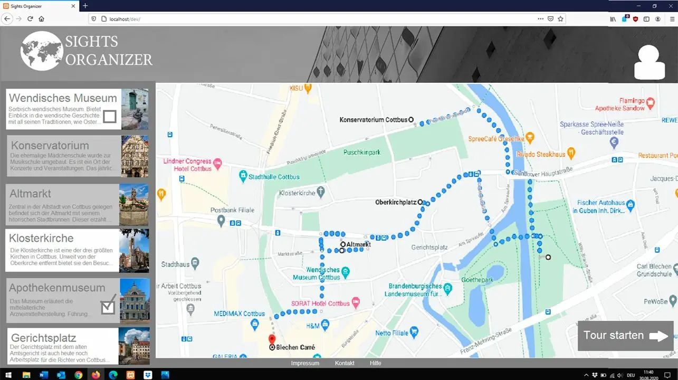Show hidden system tray icons arrow
This screenshot has width=678, height=380.
point(586,375)
